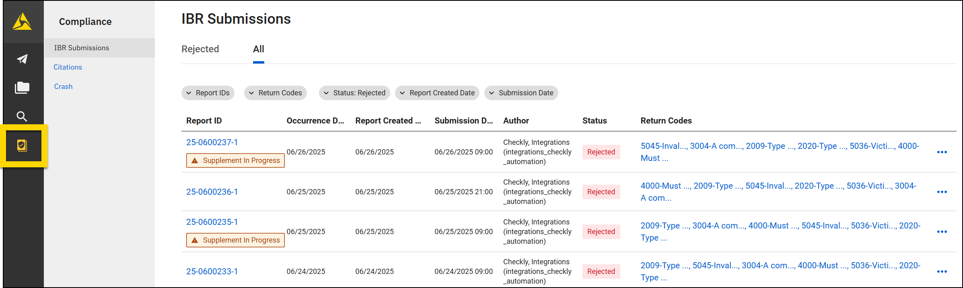Open the paper plane dispatch icon
The height and width of the screenshot is (288, 963).
click(22, 59)
